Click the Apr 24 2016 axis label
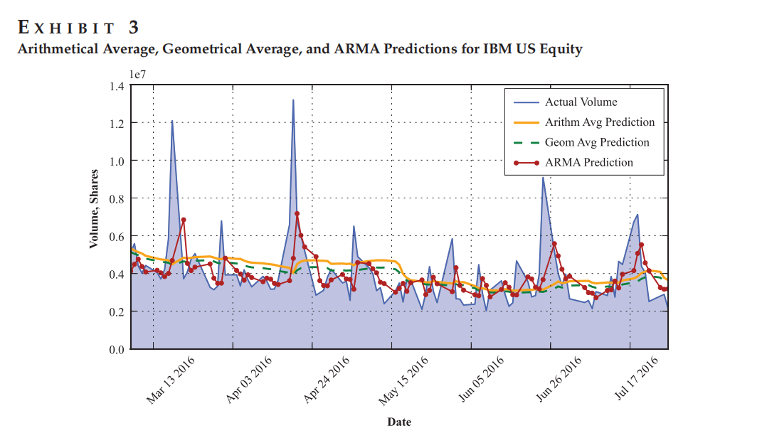The width and height of the screenshot is (762, 433). pyautogui.click(x=326, y=380)
